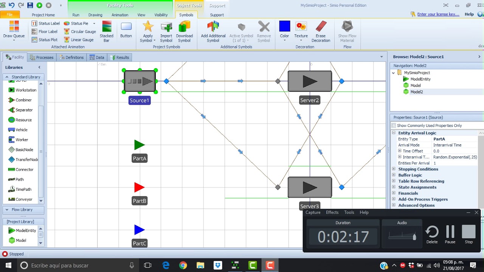Pick the Conveyor library object
The width and height of the screenshot is (484, 272).
(20, 199)
